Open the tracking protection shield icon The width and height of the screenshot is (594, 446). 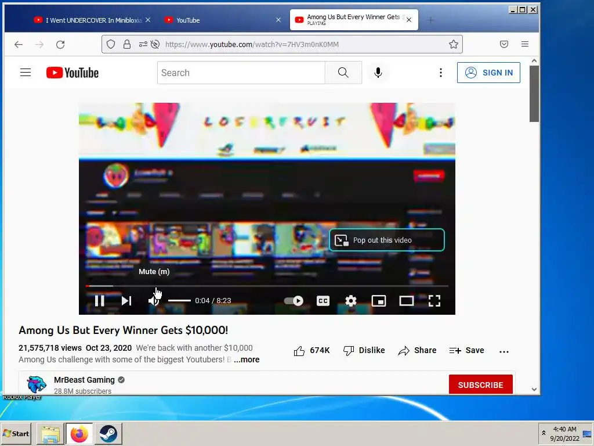pos(111,44)
